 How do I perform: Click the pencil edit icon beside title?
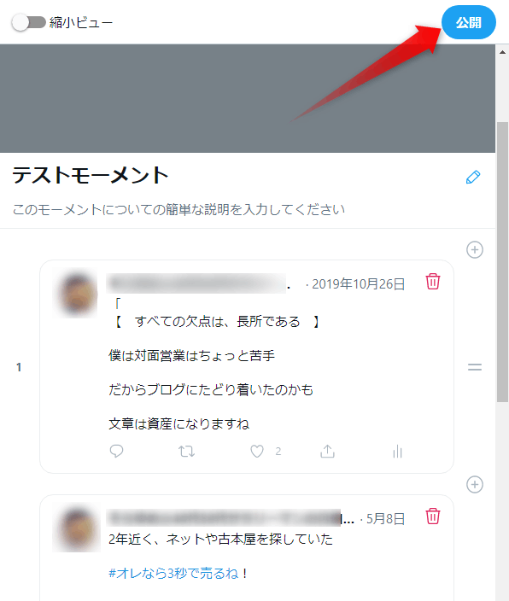pyautogui.click(x=473, y=177)
